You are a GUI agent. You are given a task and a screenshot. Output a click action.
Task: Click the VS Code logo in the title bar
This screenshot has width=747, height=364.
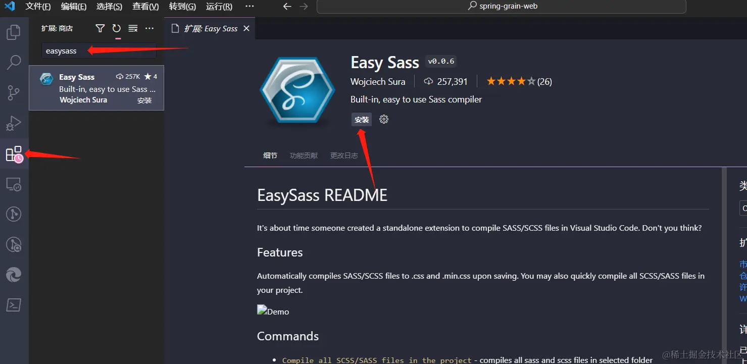10,7
